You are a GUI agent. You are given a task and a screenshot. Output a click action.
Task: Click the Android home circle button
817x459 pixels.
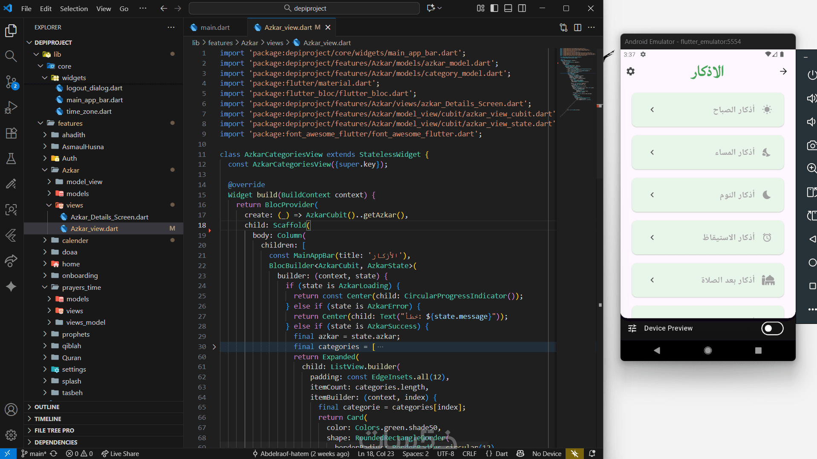[708, 350]
